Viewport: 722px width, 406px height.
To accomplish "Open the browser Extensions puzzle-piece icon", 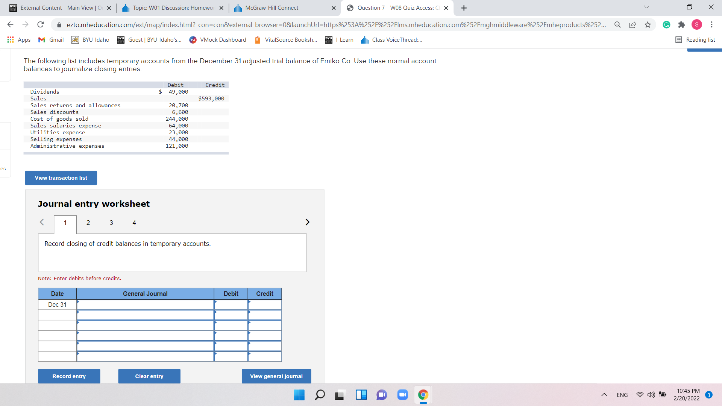I will click(682, 24).
